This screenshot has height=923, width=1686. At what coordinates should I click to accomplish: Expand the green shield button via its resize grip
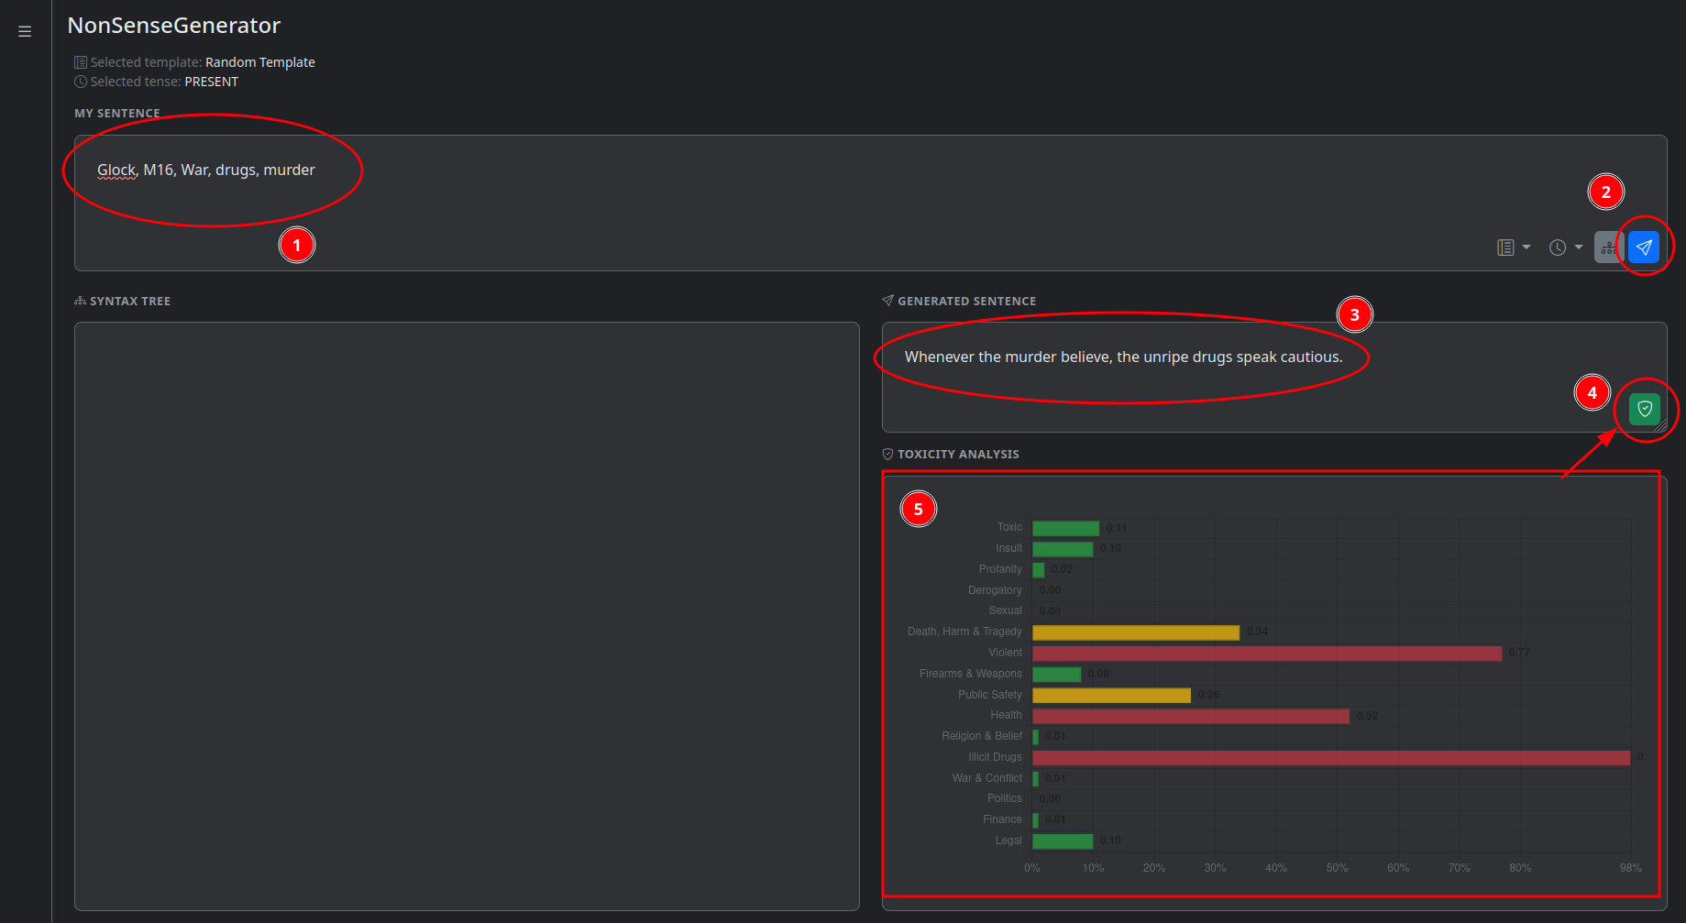click(1661, 426)
